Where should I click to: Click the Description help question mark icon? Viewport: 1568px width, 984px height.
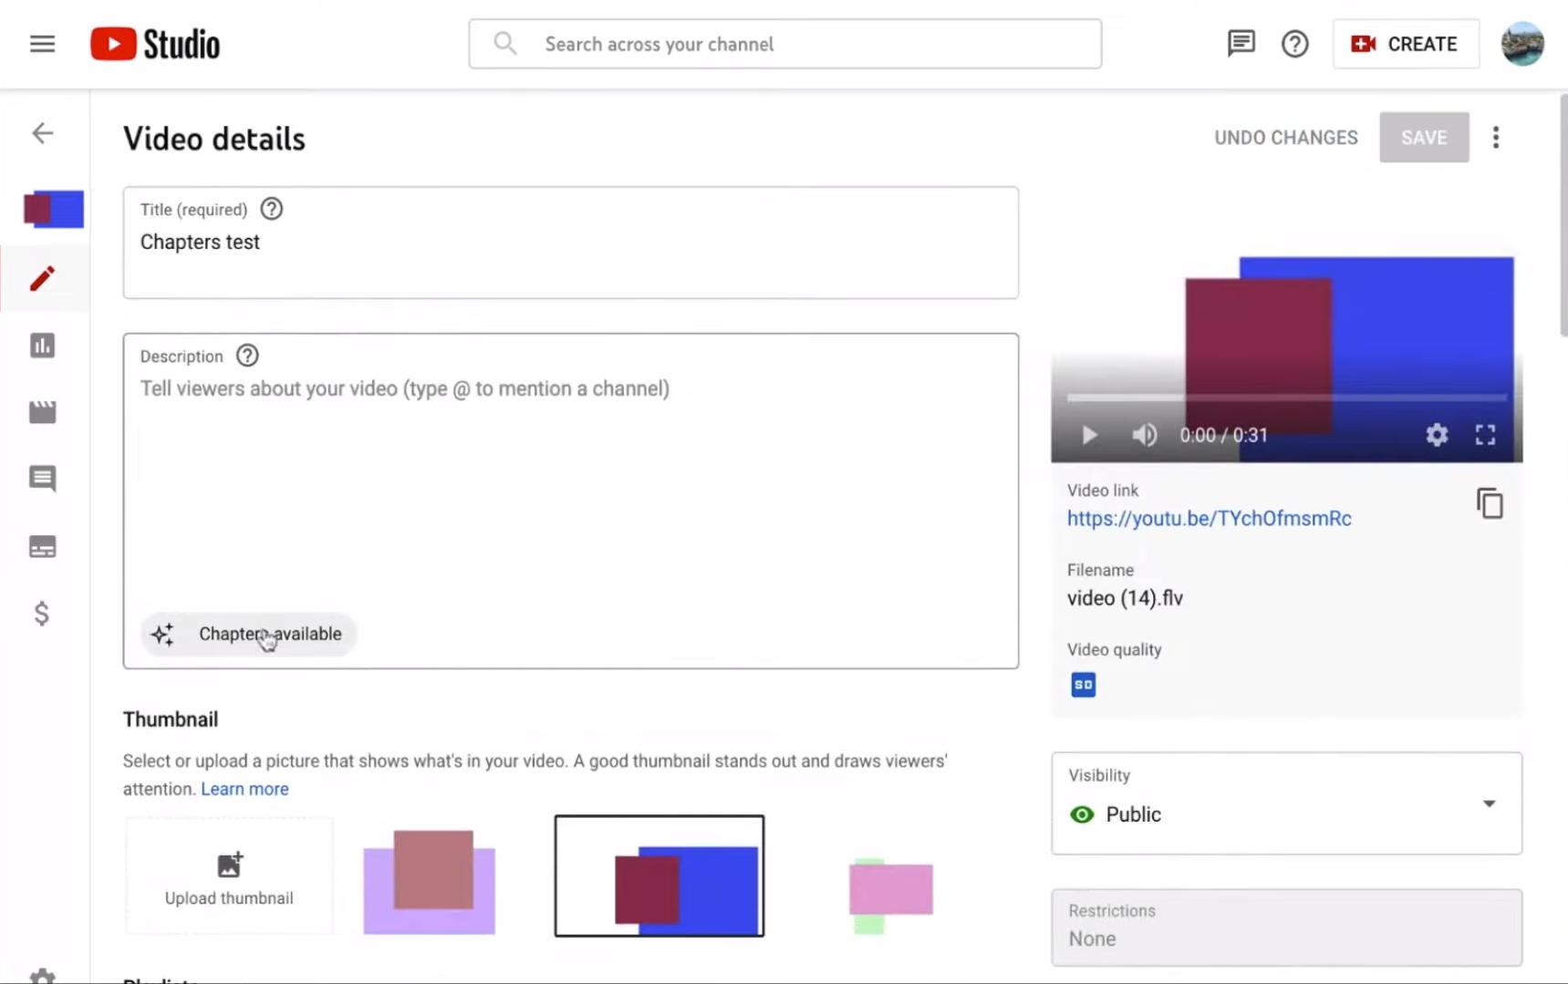pyautogui.click(x=247, y=356)
